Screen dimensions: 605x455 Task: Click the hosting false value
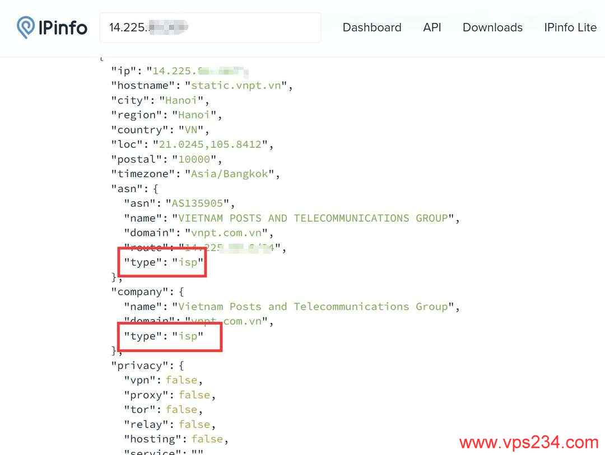click(x=207, y=439)
